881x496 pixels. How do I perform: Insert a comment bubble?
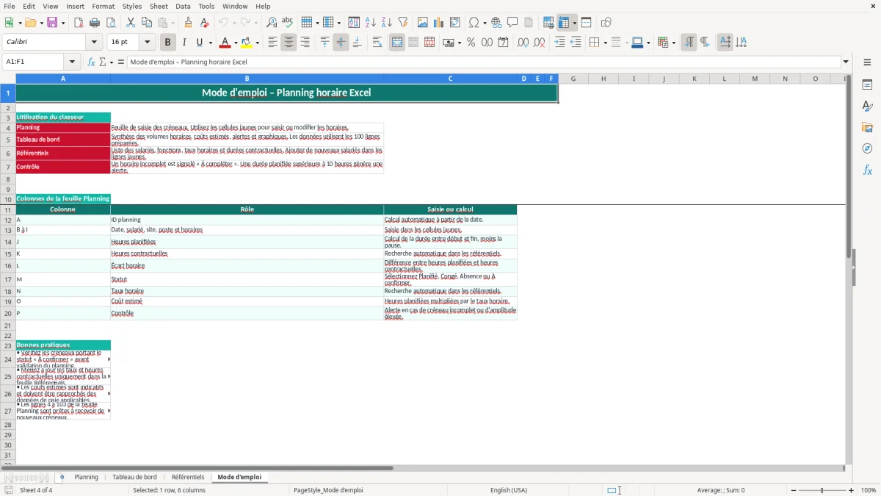tap(512, 23)
